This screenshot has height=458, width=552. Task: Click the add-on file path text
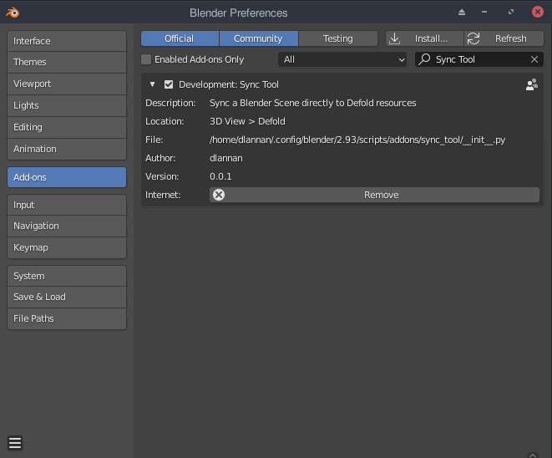coord(357,140)
